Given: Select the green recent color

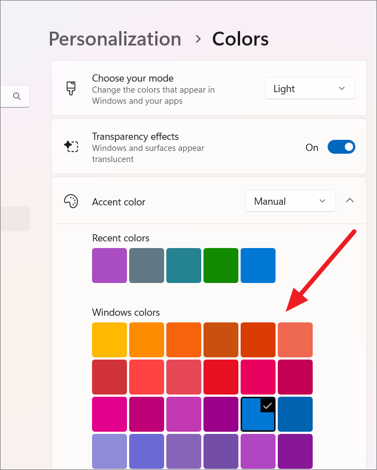Looking at the screenshot, I should point(221,265).
